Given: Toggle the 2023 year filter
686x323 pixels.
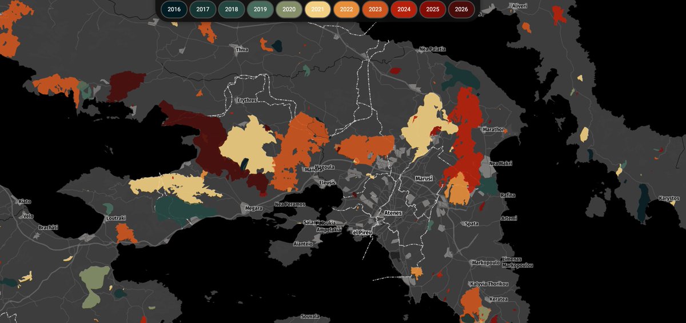Looking at the screenshot, I should click(x=375, y=9).
